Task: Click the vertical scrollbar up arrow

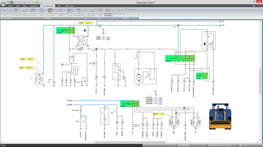Action: point(260,22)
